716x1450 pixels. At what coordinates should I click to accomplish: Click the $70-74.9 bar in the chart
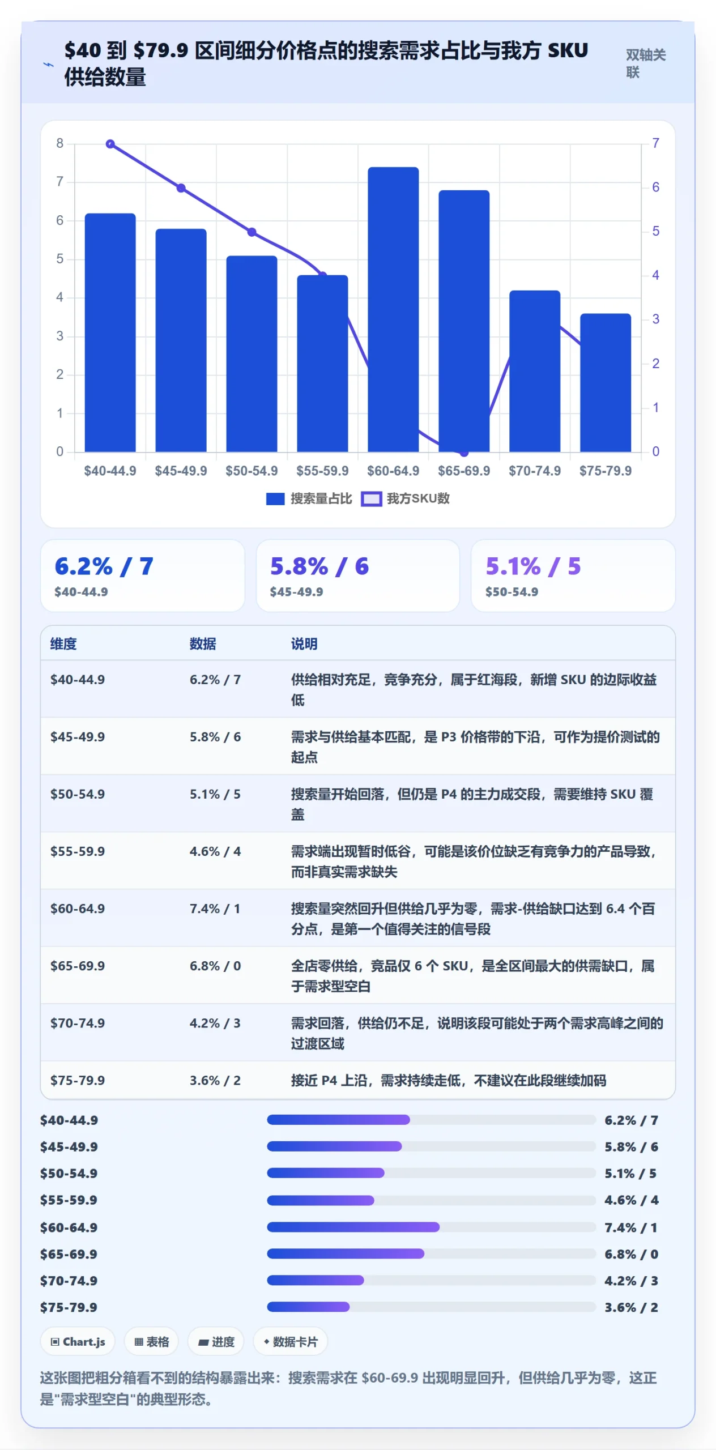[x=535, y=371]
